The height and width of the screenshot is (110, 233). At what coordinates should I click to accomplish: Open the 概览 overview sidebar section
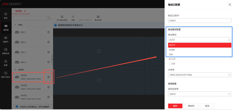pyautogui.click(x=6, y=16)
